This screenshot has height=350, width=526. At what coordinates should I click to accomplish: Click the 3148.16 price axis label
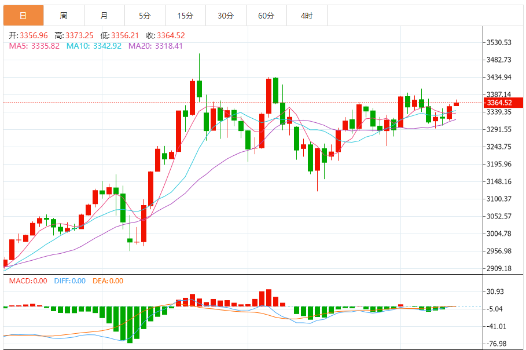click(499, 181)
